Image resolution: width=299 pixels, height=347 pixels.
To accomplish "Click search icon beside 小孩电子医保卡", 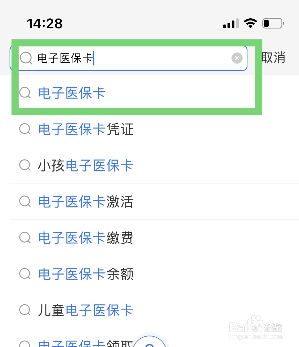I will pyautogui.click(x=25, y=165).
